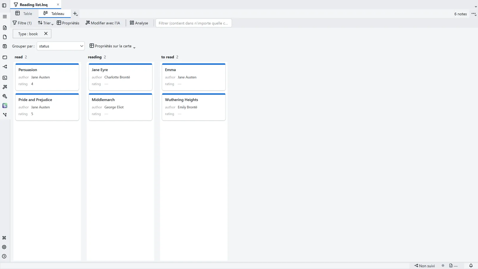Open the Filtre (1) filter button

coord(22,23)
